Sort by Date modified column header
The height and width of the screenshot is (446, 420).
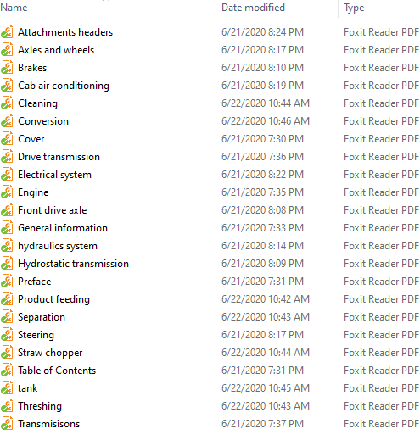(x=253, y=8)
